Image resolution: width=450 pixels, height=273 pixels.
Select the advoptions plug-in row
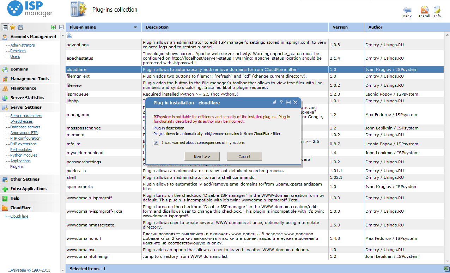point(255,45)
